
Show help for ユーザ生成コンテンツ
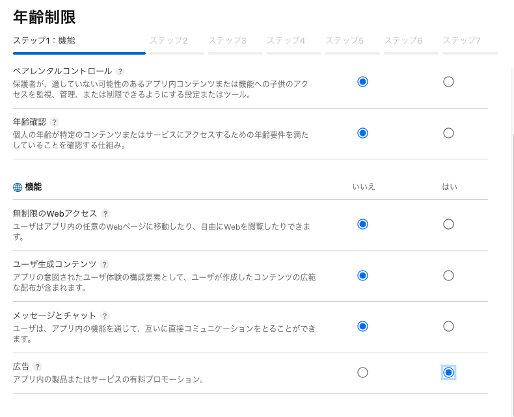[105, 264]
